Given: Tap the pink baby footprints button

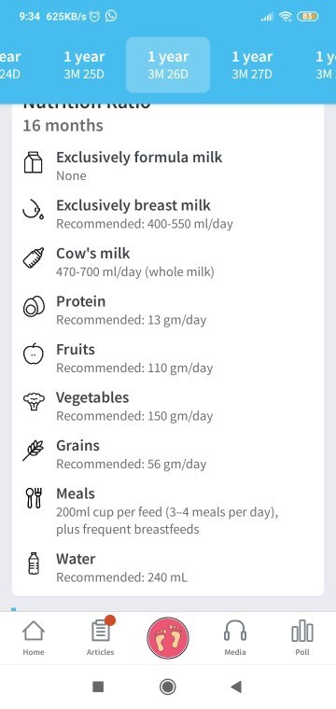Looking at the screenshot, I should [x=168, y=638].
